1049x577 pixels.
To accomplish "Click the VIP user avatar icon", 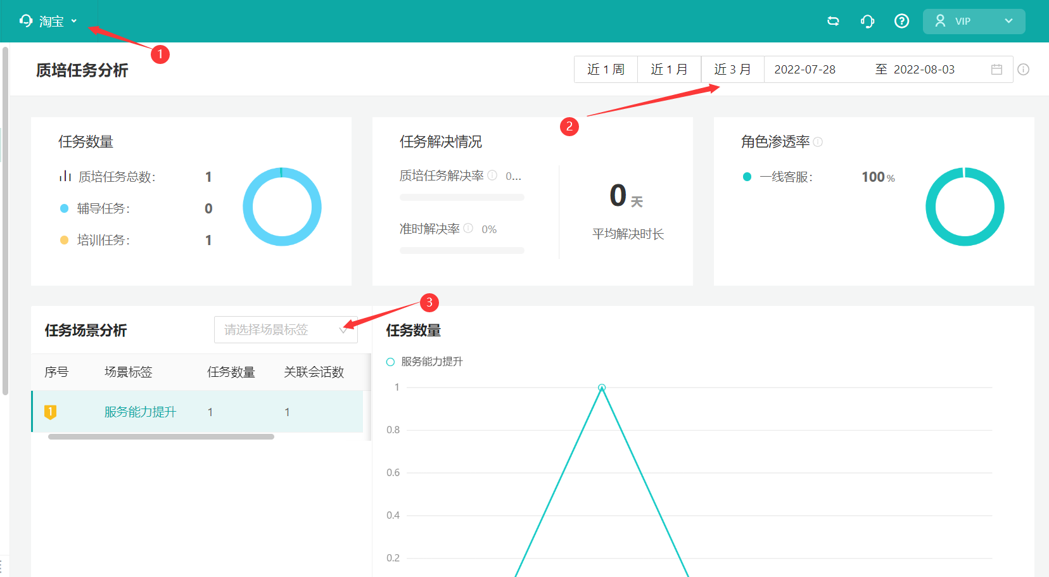I will [940, 22].
